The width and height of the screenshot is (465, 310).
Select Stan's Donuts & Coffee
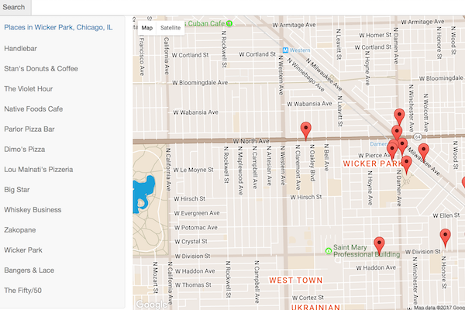coord(41,68)
